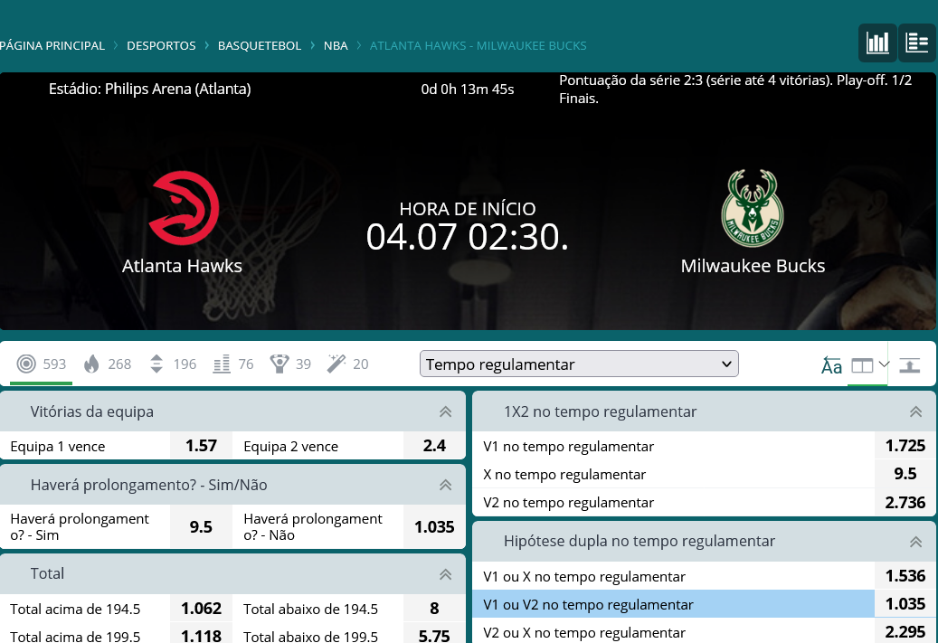Click the Atlanta Hawks logo
The width and height of the screenshot is (938, 643).
184,208
